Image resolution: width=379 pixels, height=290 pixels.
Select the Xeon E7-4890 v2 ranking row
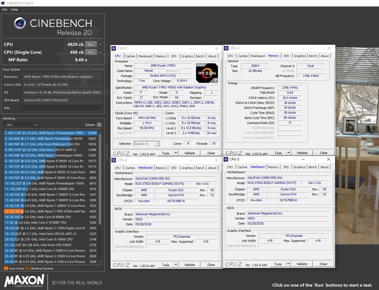tap(50, 150)
